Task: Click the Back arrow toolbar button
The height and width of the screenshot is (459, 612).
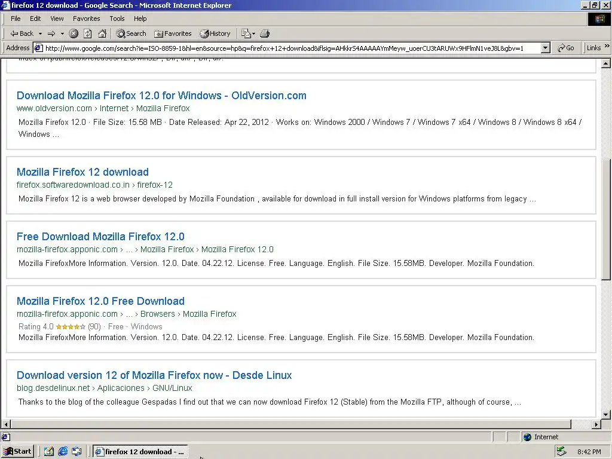Action: tap(22, 33)
